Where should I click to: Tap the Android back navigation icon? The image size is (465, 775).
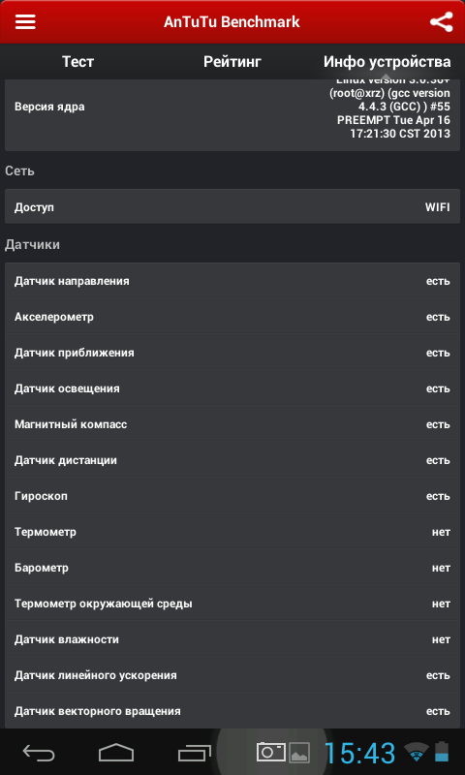[x=39, y=754]
